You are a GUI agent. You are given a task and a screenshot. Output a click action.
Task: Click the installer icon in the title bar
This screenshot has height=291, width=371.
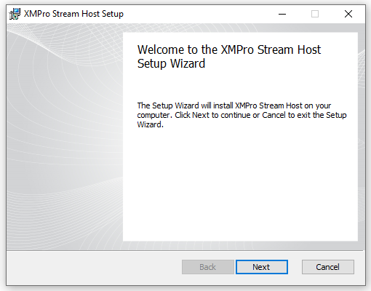click(15, 14)
